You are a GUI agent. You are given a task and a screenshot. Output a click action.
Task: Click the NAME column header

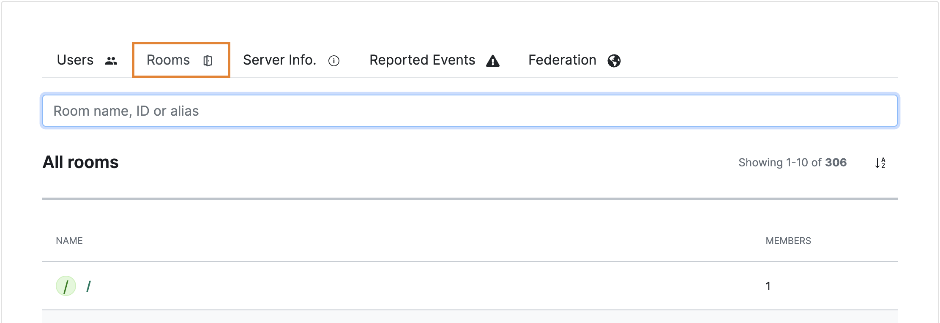click(x=69, y=241)
